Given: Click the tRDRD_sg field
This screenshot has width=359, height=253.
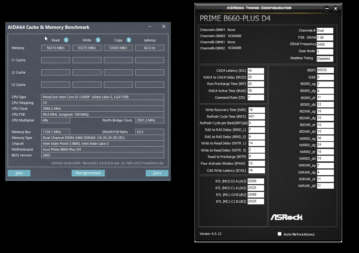Looking at the screenshot, I should [x=325, y=84].
